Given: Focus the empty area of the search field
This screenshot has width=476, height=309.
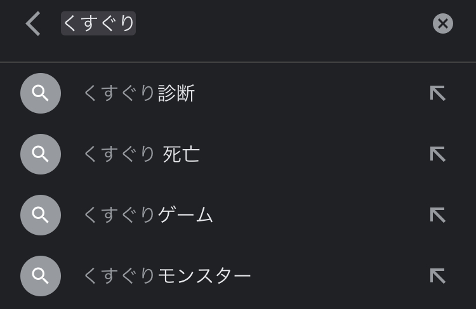Looking at the screenshot, I should [279, 23].
